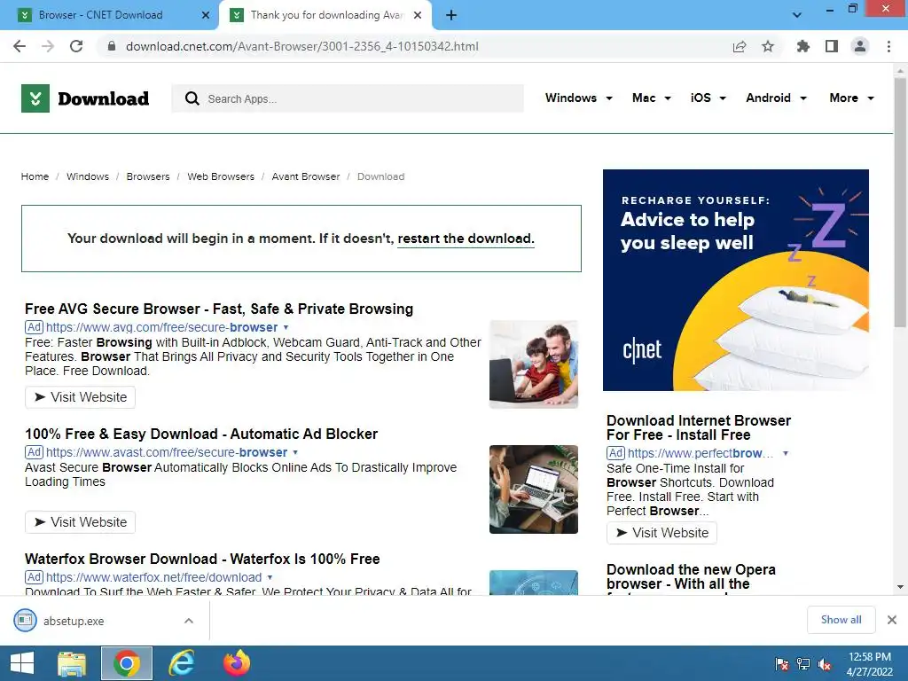The height and width of the screenshot is (681, 908).
Task: Open 100% Free & Easy Download ad title
Action: click(201, 434)
